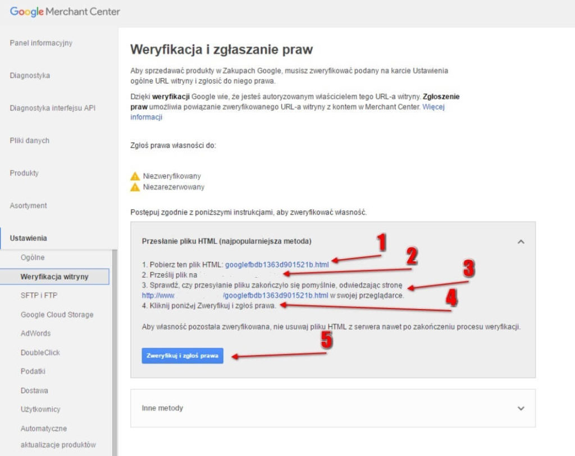Open SFTP i FTP settings
Image resolution: width=575 pixels, height=456 pixels.
tap(39, 296)
